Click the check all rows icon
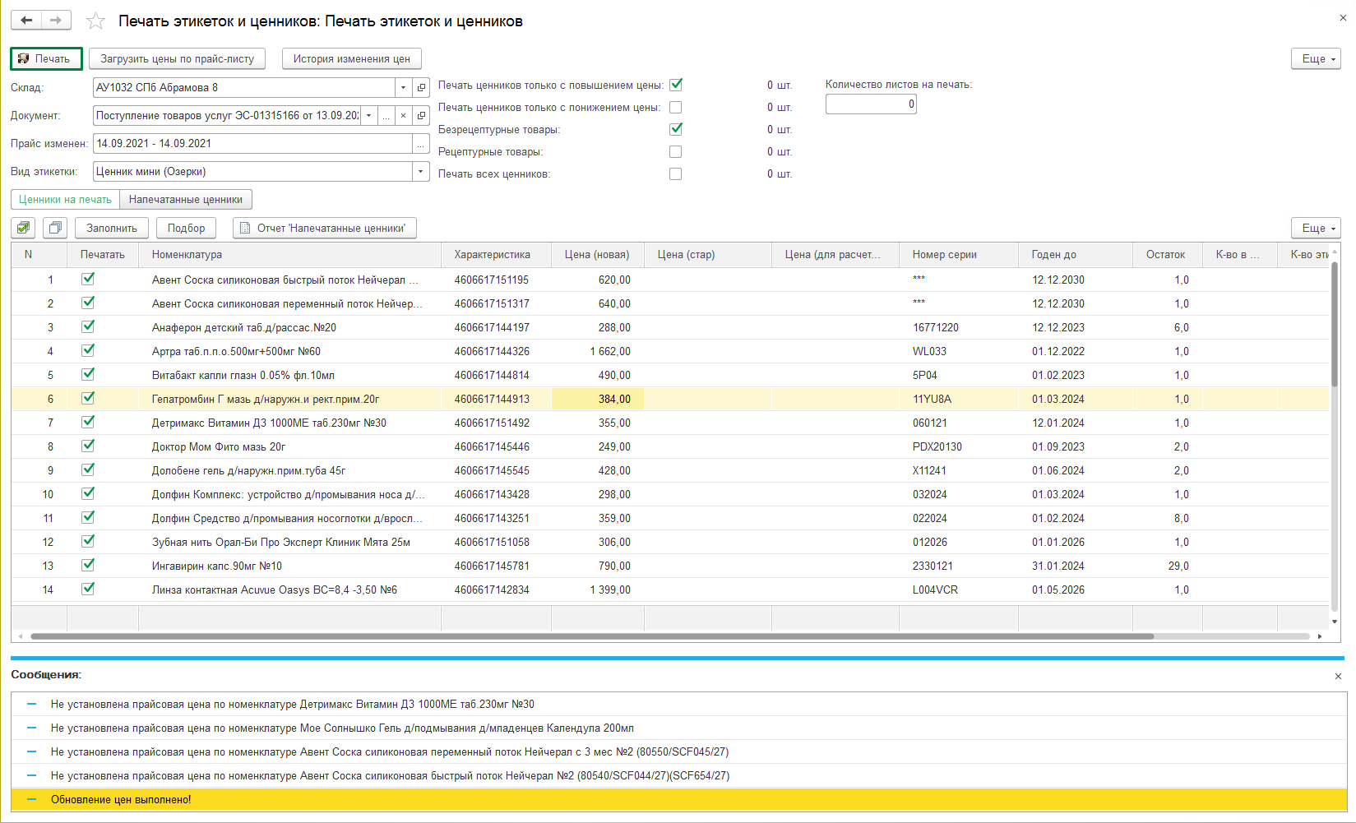This screenshot has width=1356, height=823. coord(24,228)
